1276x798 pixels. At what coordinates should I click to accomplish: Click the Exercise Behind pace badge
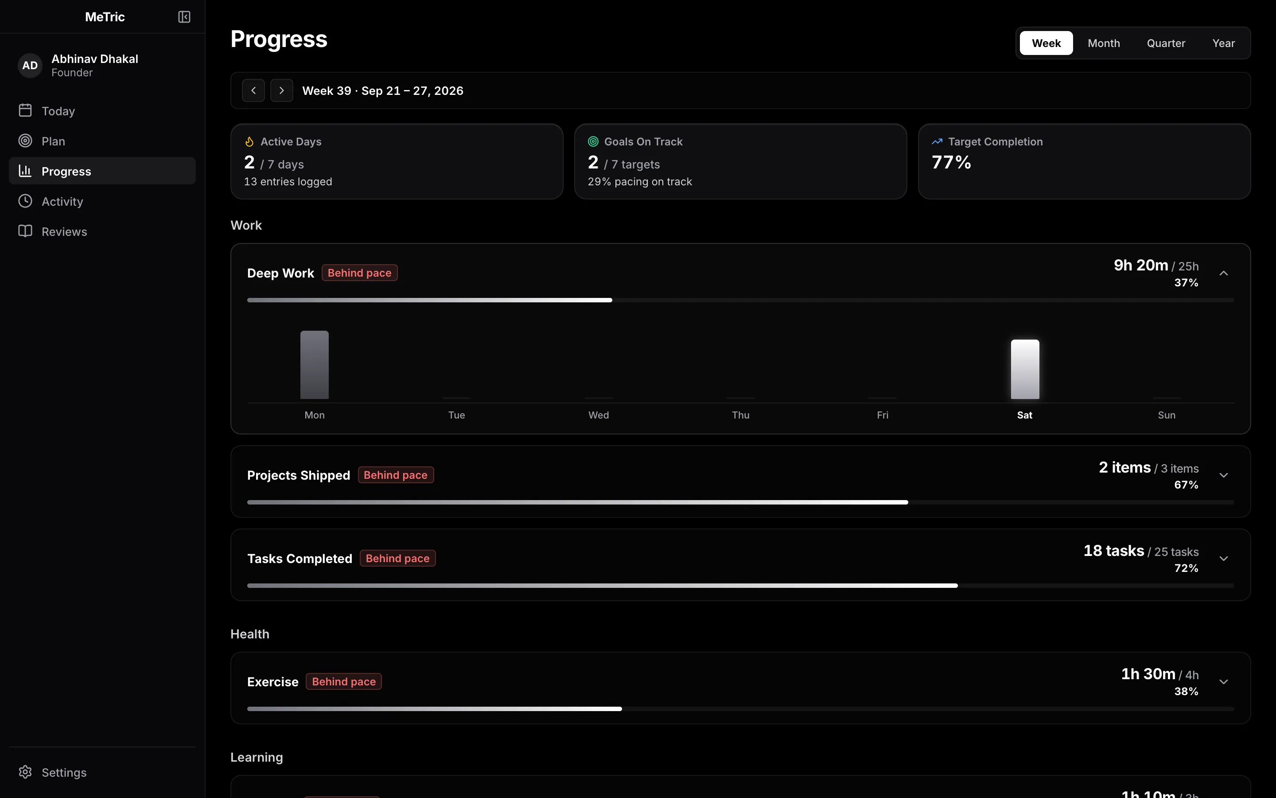344,681
